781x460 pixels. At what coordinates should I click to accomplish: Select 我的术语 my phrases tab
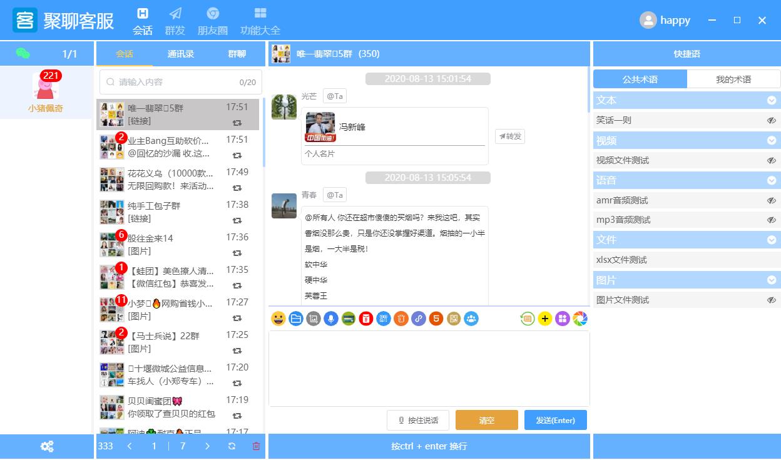(x=733, y=79)
